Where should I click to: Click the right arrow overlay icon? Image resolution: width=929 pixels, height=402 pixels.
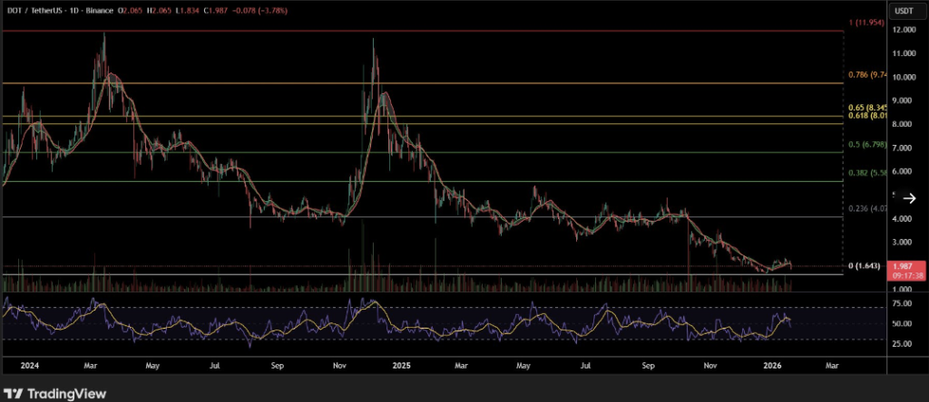907,204
